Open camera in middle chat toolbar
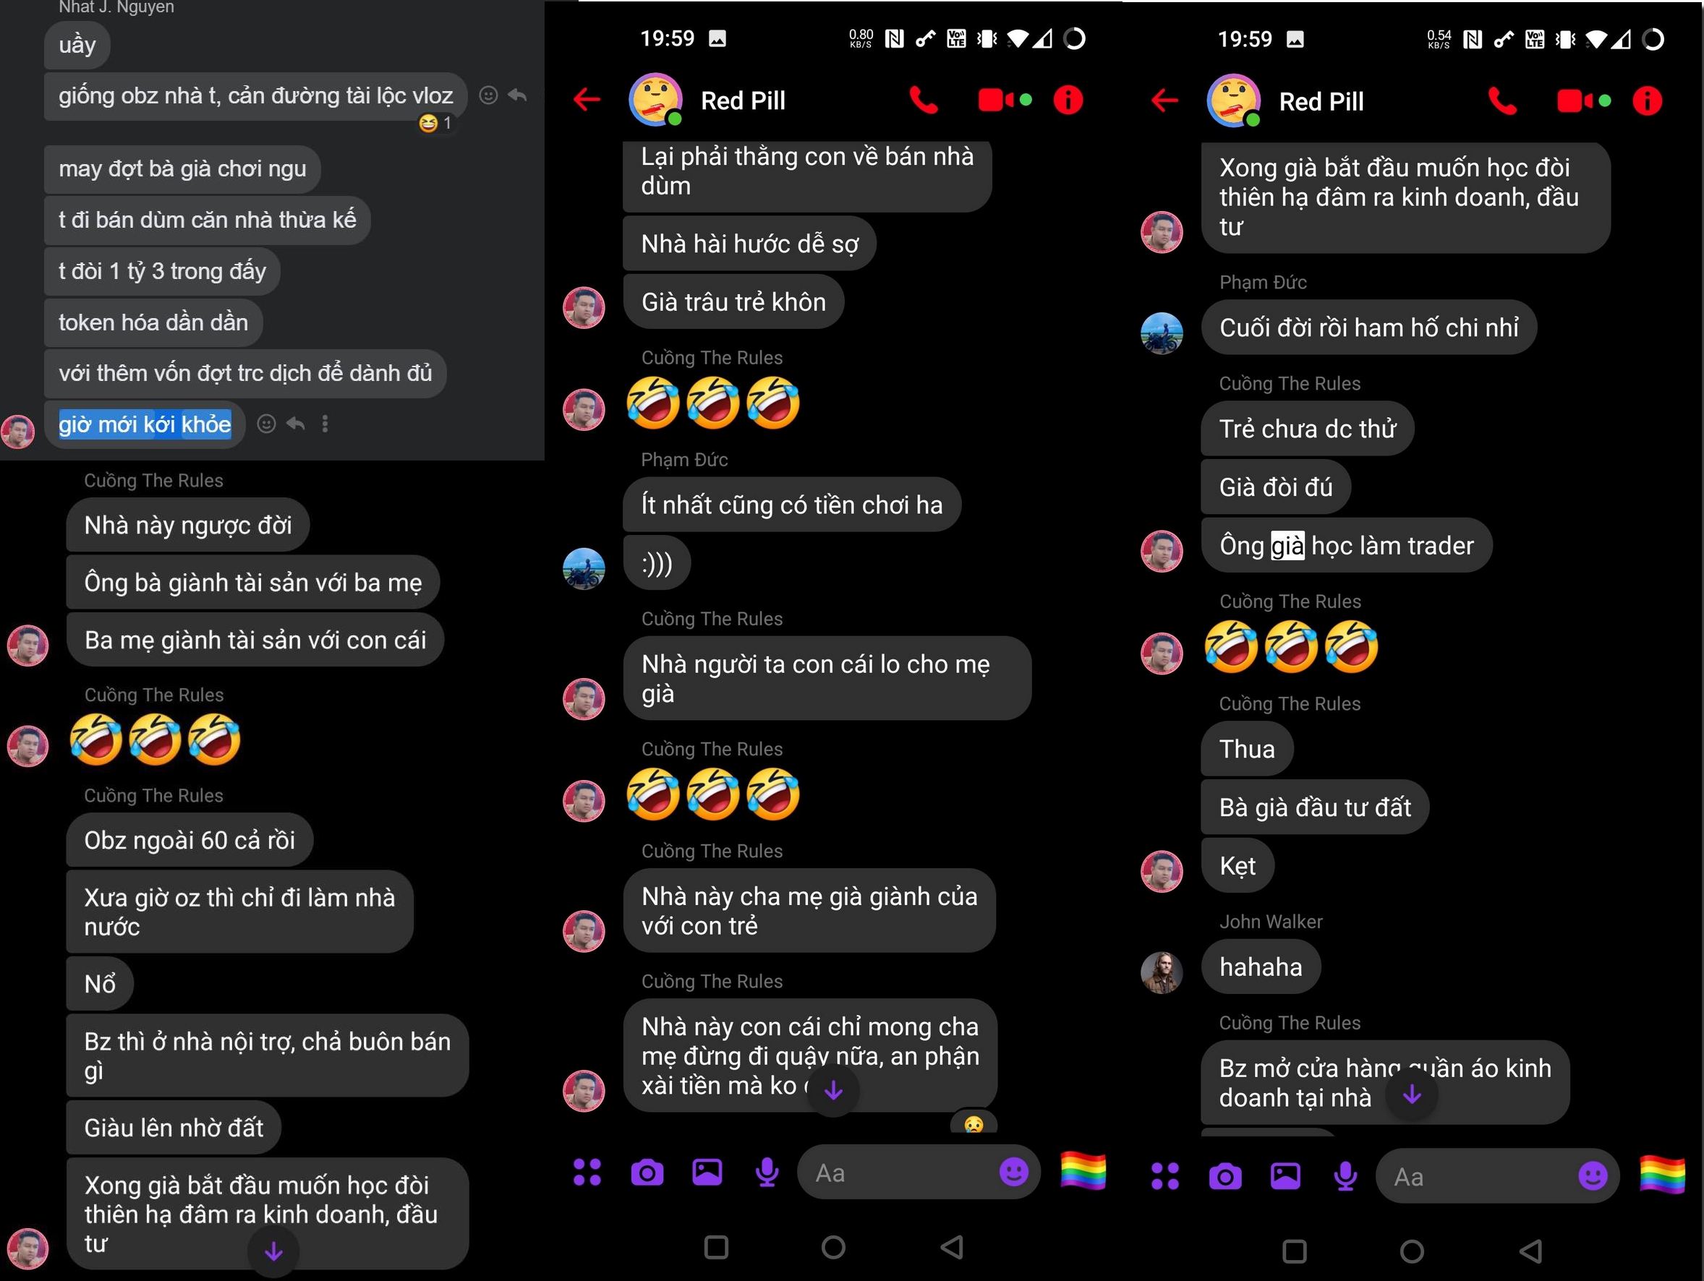 pyautogui.click(x=647, y=1173)
